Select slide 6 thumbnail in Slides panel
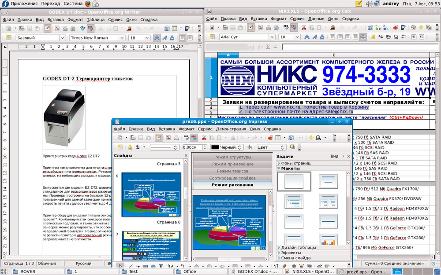 pyautogui.click(x=151, y=194)
